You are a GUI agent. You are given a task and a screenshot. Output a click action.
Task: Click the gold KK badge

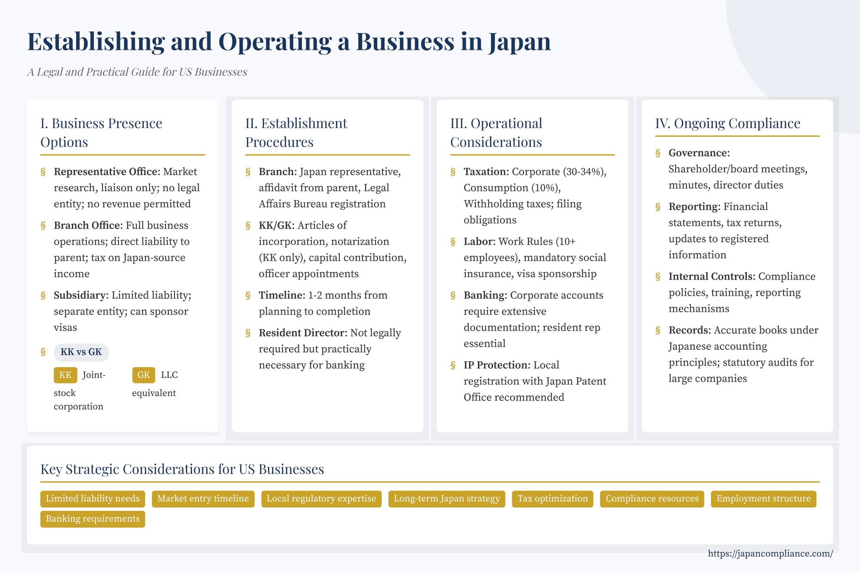(65, 375)
